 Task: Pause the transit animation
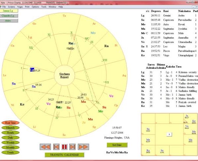[x=64, y=147]
